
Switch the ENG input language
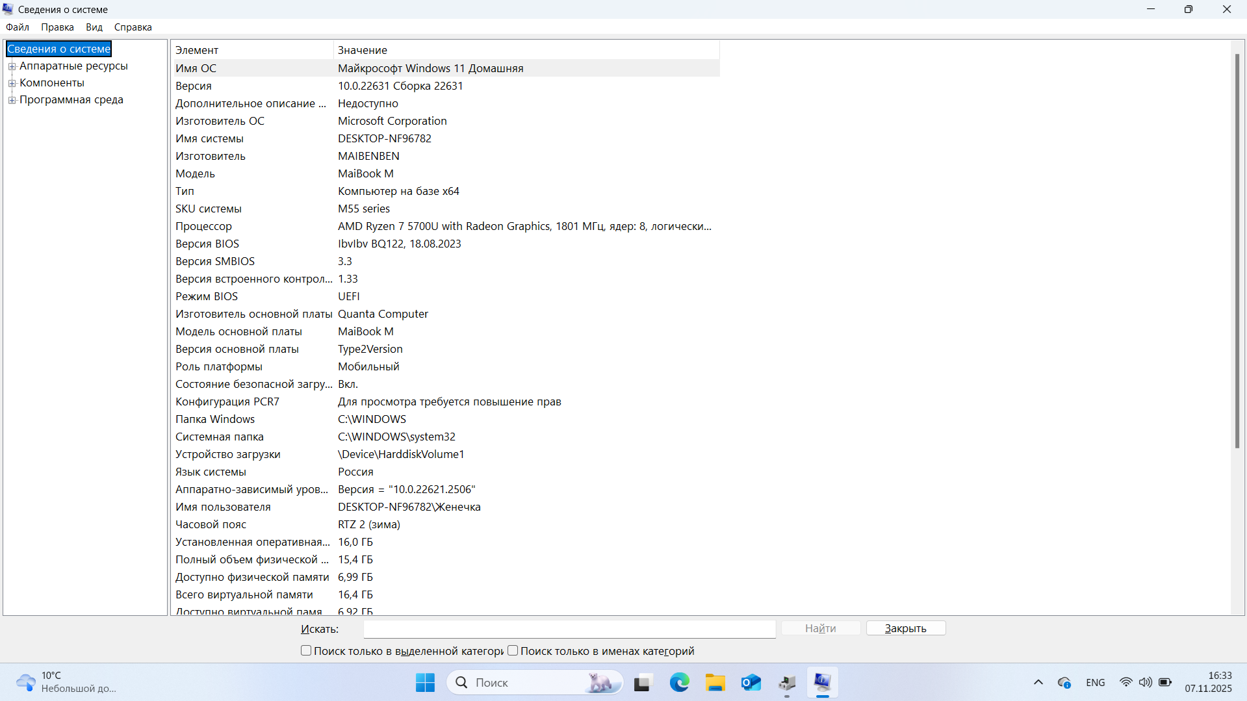click(x=1096, y=682)
